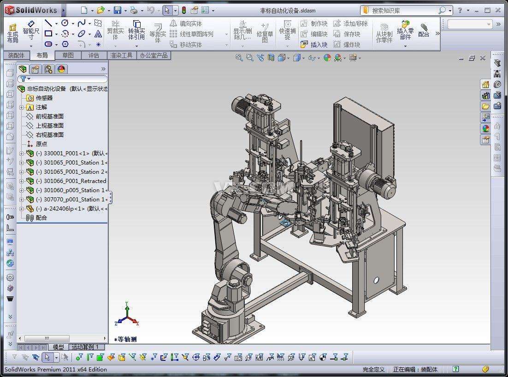Viewport: 508px width, 377px height.
Task: Toggle the Select cursor tool
Action: pos(167,10)
